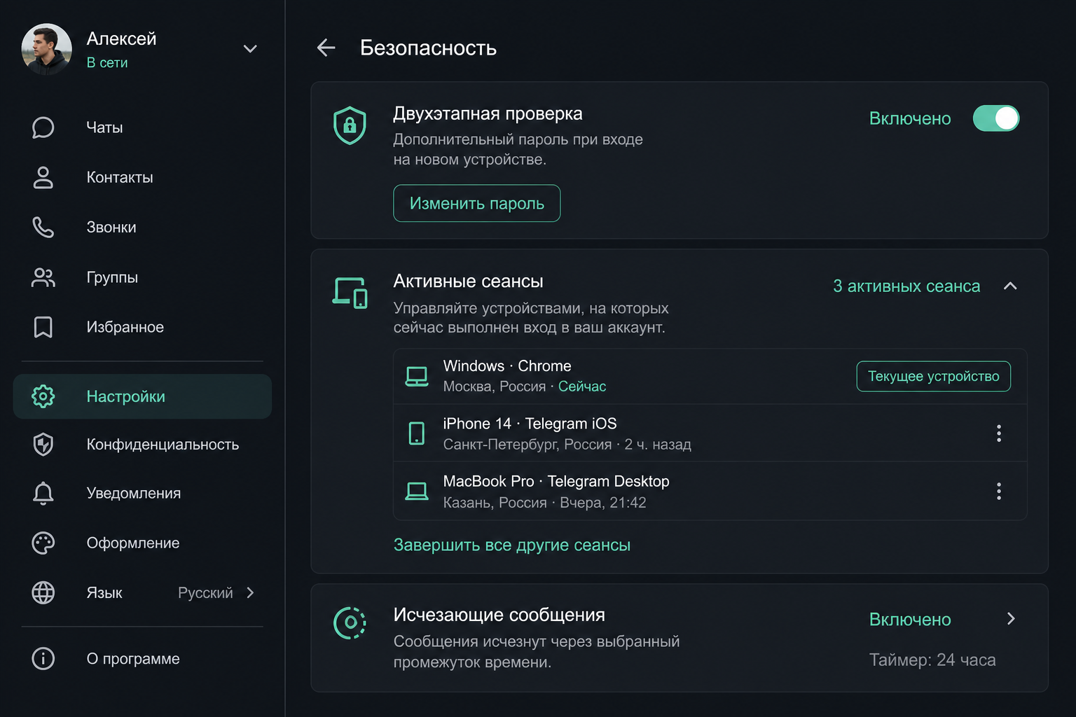Image resolution: width=1076 pixels, height=717 pixels.
Task: Select the Настройки menu item
Action: pos(142,396)
